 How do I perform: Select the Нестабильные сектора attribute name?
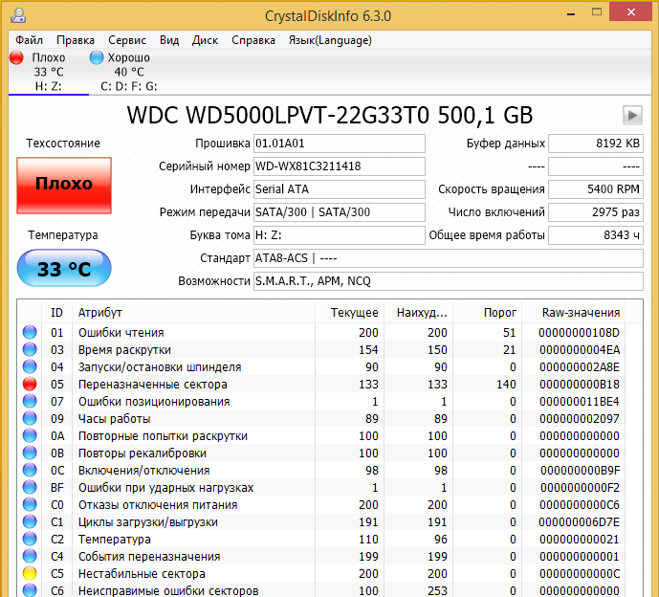tap(142, 574)
